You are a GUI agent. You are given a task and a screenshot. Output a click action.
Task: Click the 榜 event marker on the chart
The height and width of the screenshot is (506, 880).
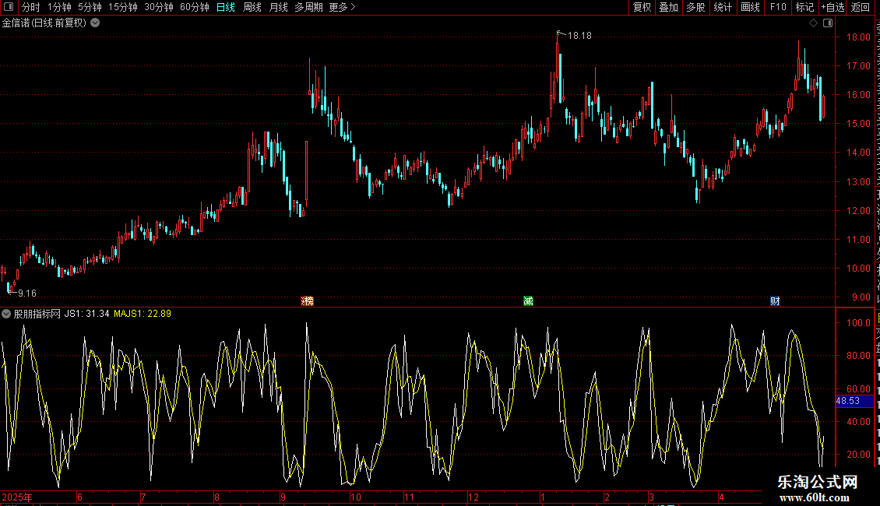pos(307,301)
